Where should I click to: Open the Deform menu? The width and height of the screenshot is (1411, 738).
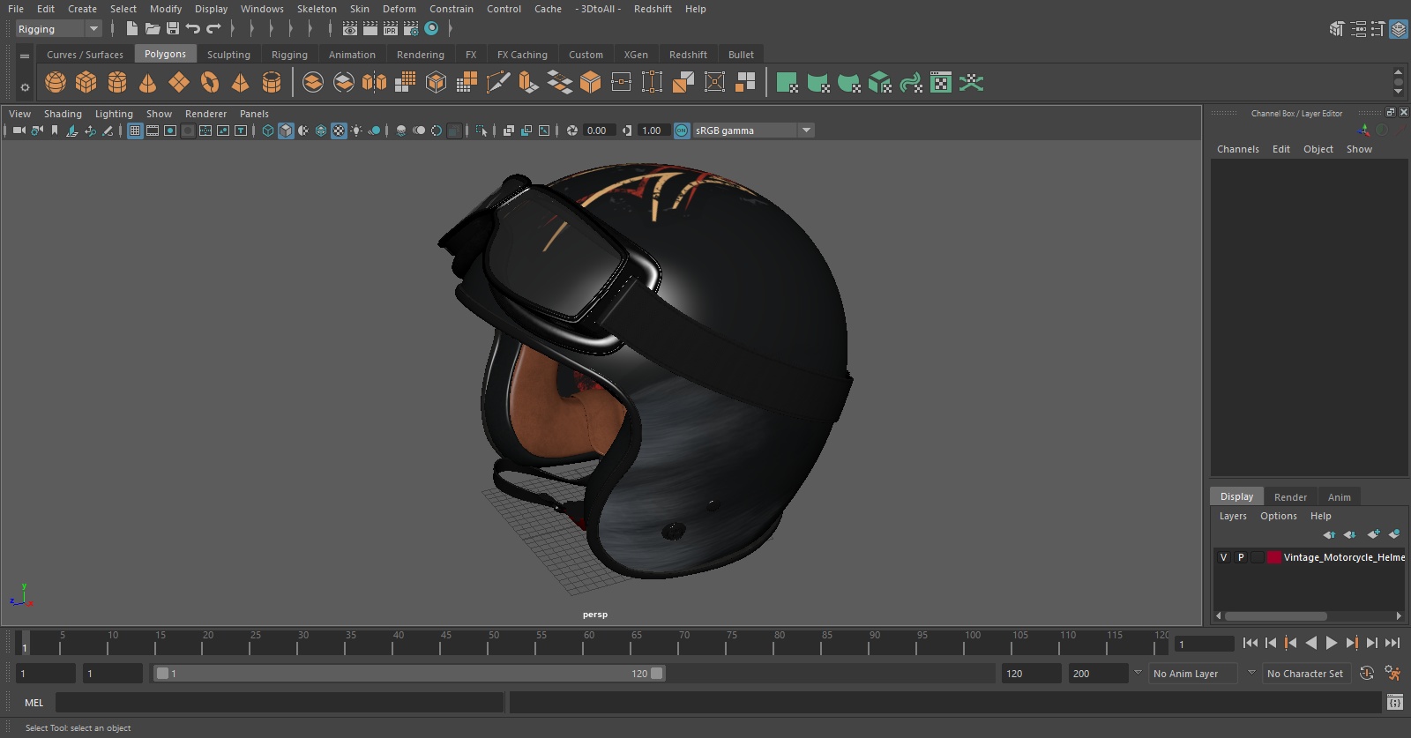399,9
